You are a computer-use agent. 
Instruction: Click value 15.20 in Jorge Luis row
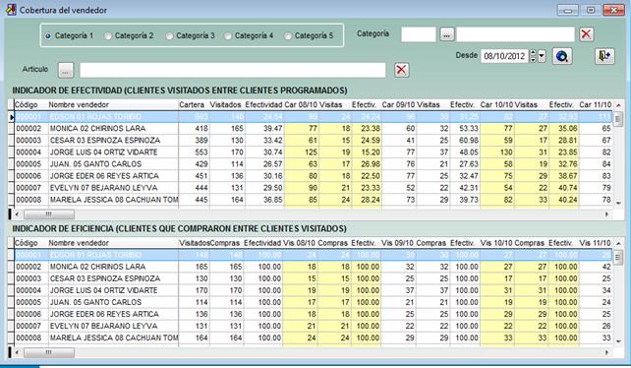[x=371, y=153]
